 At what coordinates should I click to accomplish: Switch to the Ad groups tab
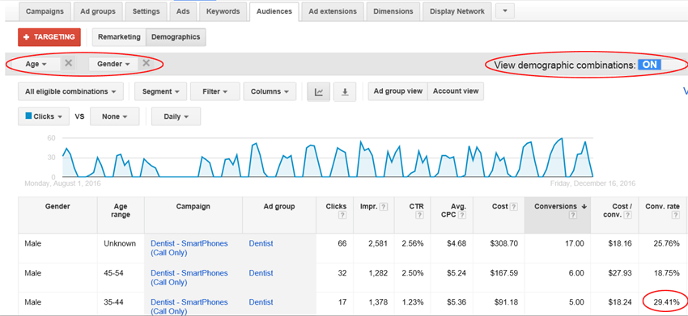(x=98, y=11)
